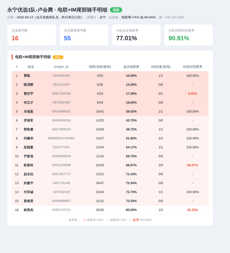Click the knight_id column header
The height and width of the screenshot is (253, 230).
pyautogui.click(x=61, y=67)
